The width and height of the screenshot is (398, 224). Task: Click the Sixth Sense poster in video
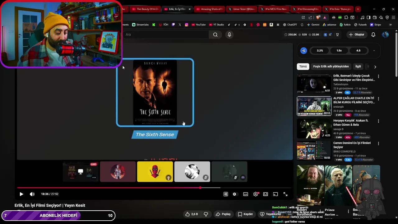pos(155,92)
